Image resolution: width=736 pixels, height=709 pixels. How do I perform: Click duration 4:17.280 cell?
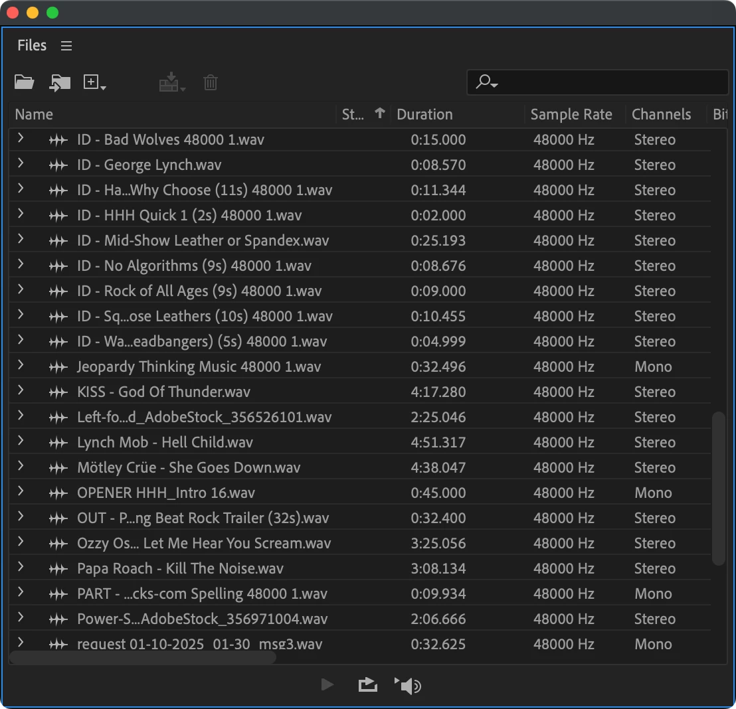tap(438, 392)
